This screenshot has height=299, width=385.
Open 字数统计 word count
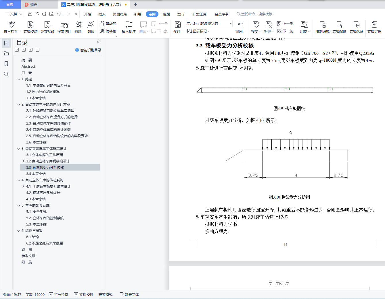point(64,28)
